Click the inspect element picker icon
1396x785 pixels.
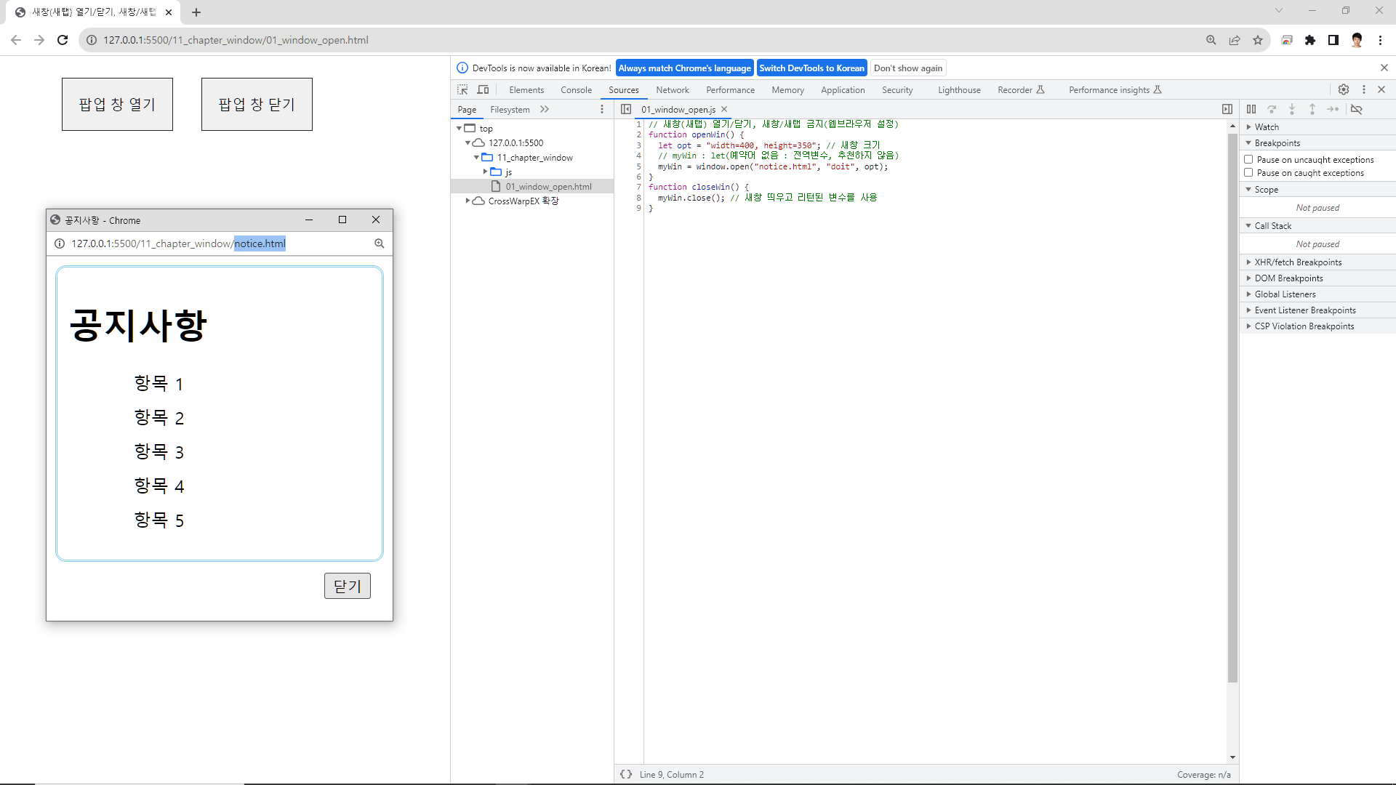click(462, 89)
